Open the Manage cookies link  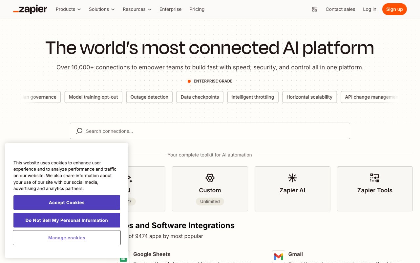(67, 238)
